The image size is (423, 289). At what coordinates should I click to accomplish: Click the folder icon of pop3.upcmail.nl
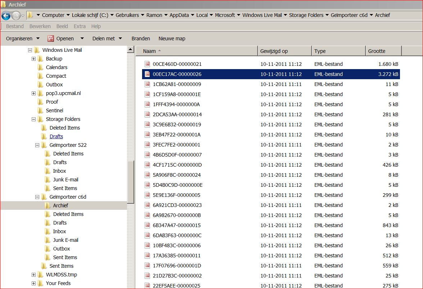point(40,93)
